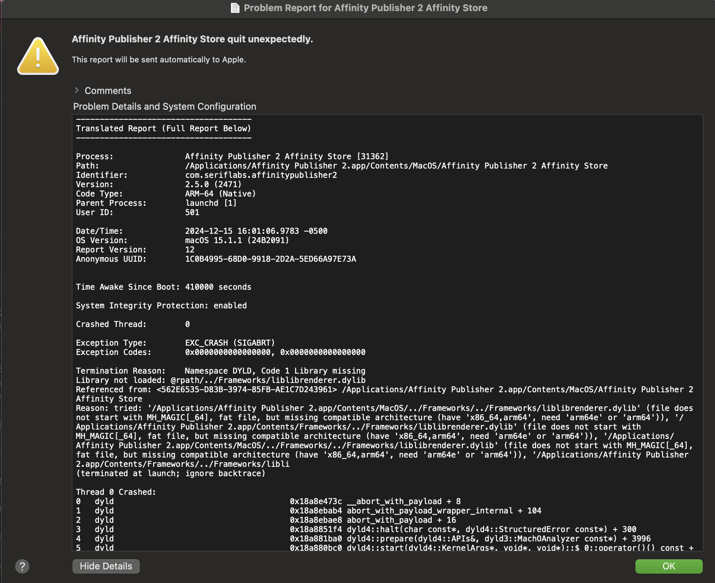Click 'This report will be sent automatically to Apple.'
The width and height of the screenshot is (715, 583).
[x=159, y=60]
